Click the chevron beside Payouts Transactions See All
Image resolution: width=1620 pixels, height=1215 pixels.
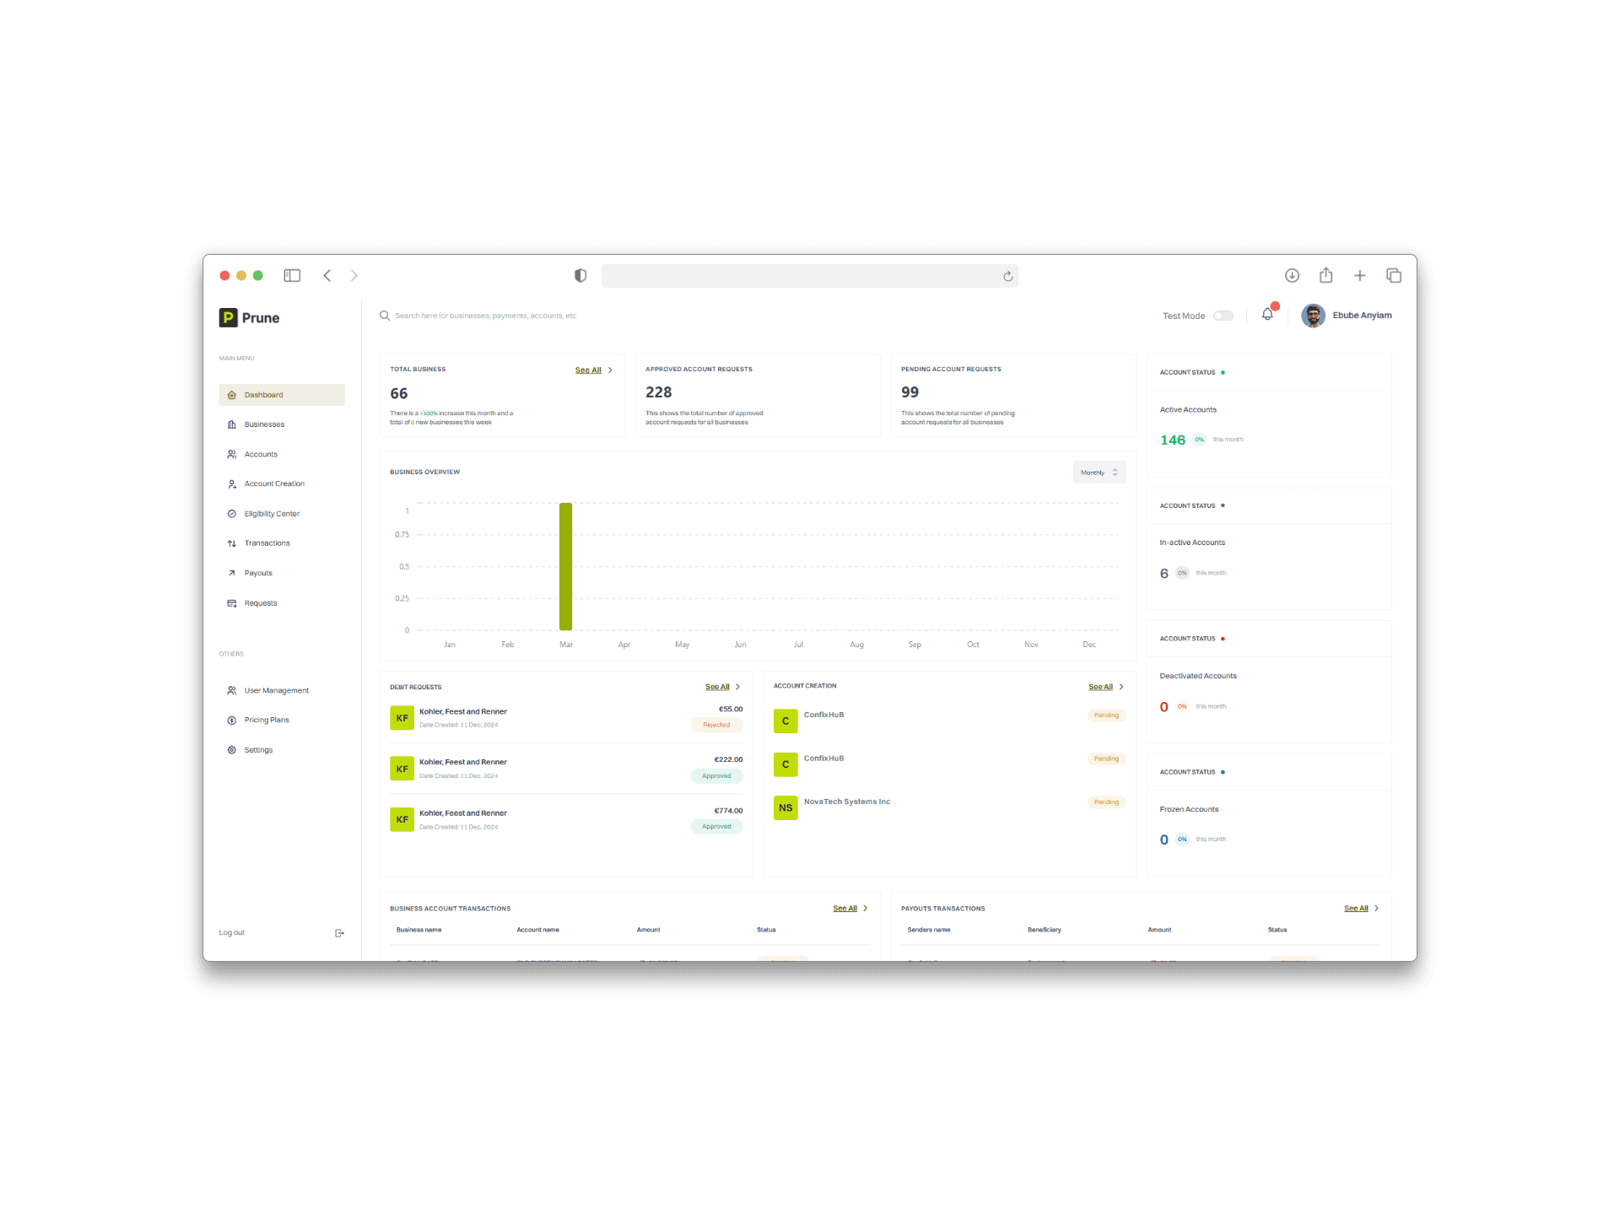click(x=1377, y=909)
